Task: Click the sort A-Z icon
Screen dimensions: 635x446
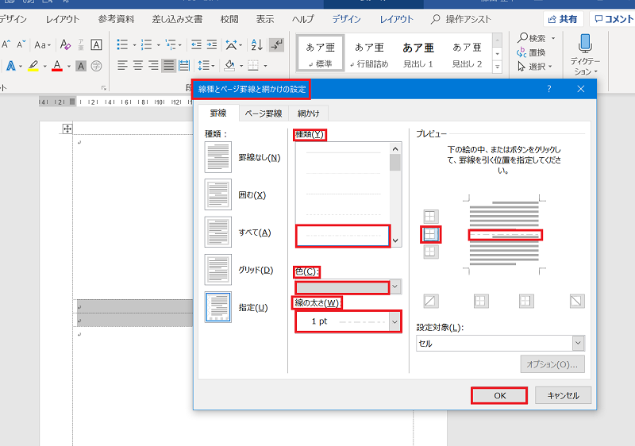Action: [x=256, y=44]
